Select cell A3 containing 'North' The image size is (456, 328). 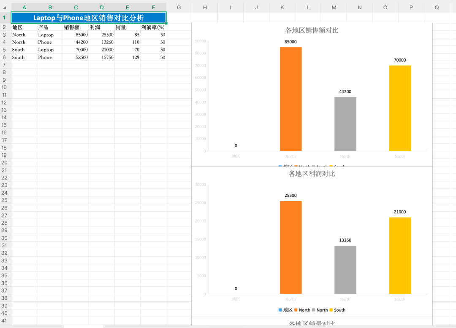coord(24,35)
